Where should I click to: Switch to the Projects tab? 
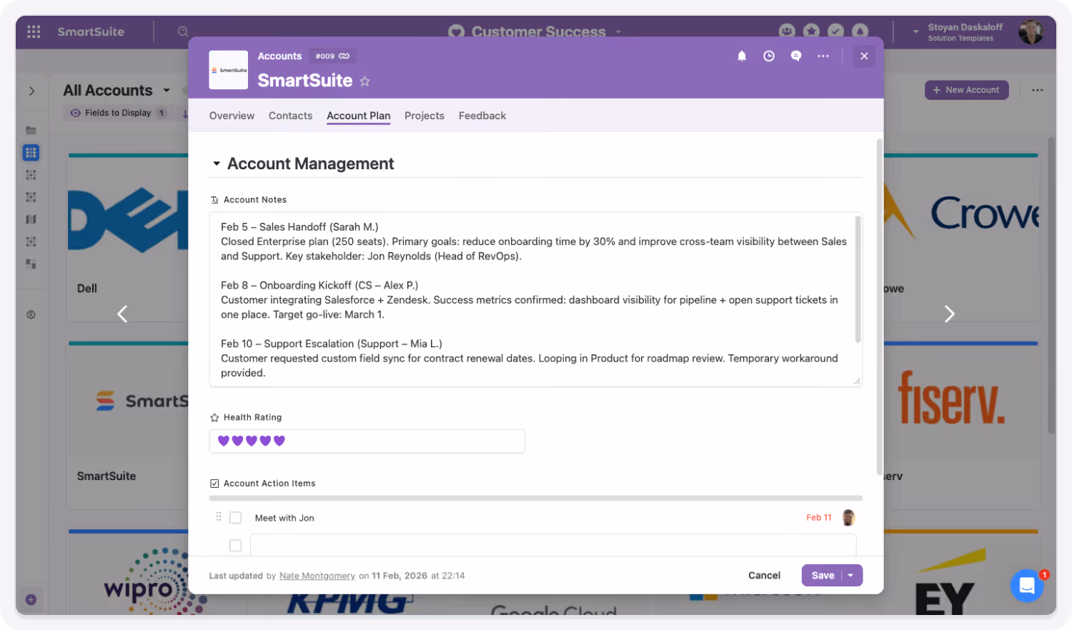pyautogui.click(x=425, y=116)
